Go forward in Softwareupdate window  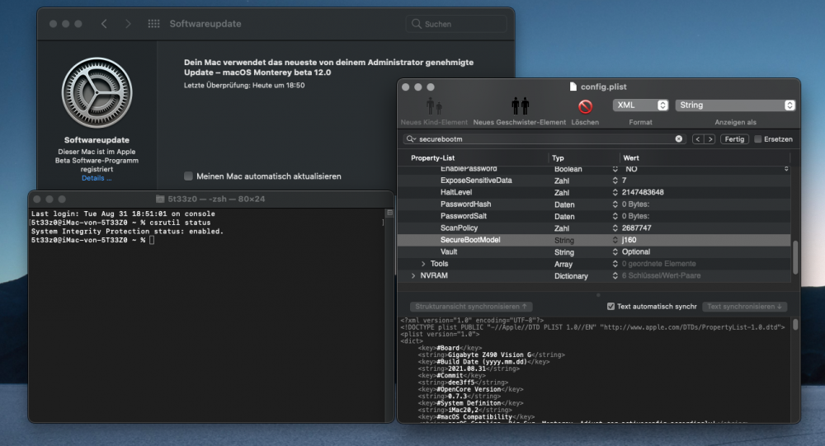point(128,24)
